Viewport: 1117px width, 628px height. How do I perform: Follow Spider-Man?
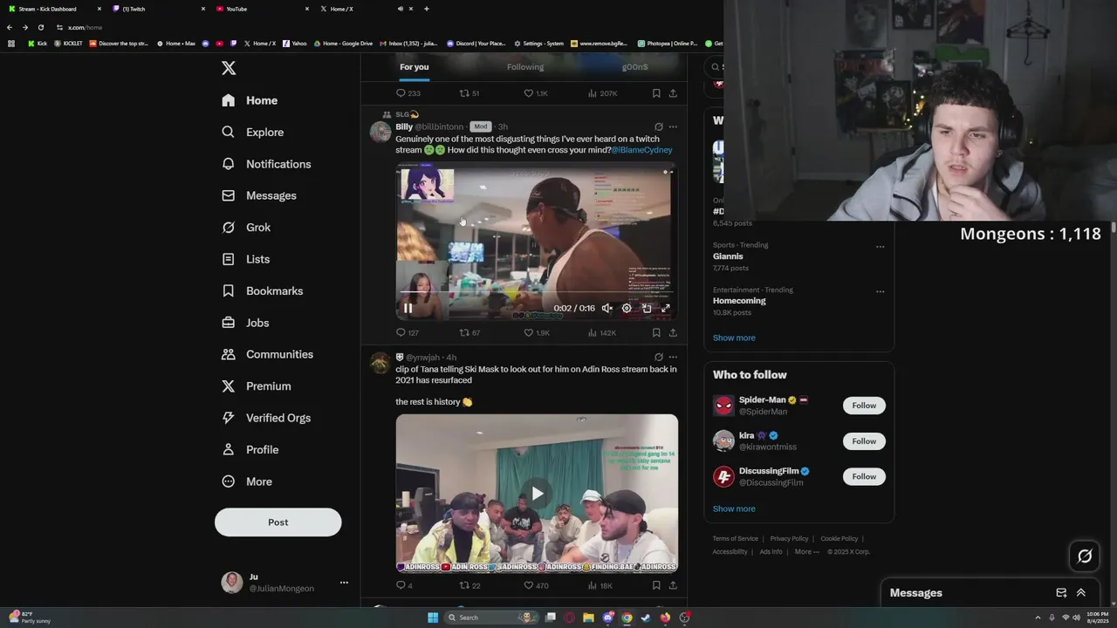tap(864, 405)
